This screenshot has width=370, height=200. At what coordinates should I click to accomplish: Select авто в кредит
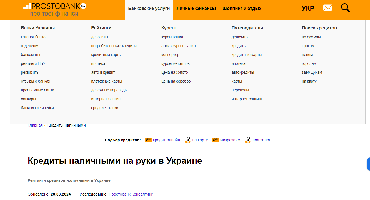tap(103, 72)
